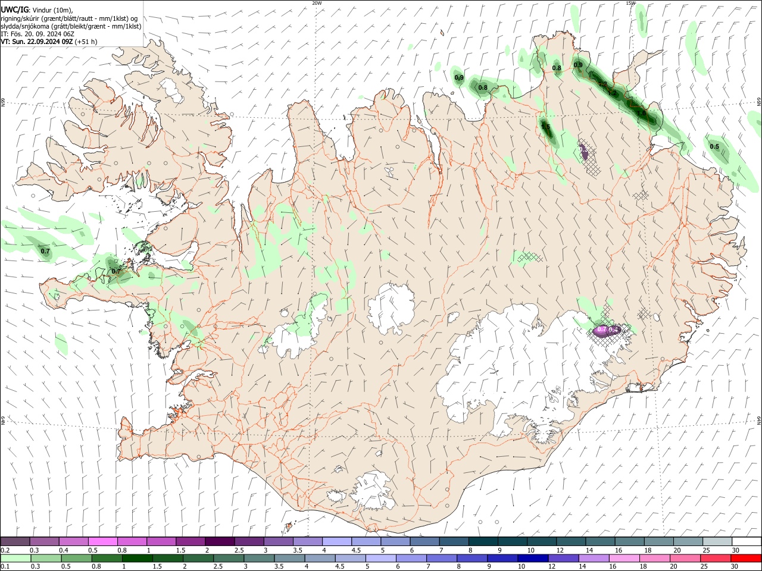Click the '15W' longitude label at top
The width and height of the screenshot is (762, 571).
630,3
